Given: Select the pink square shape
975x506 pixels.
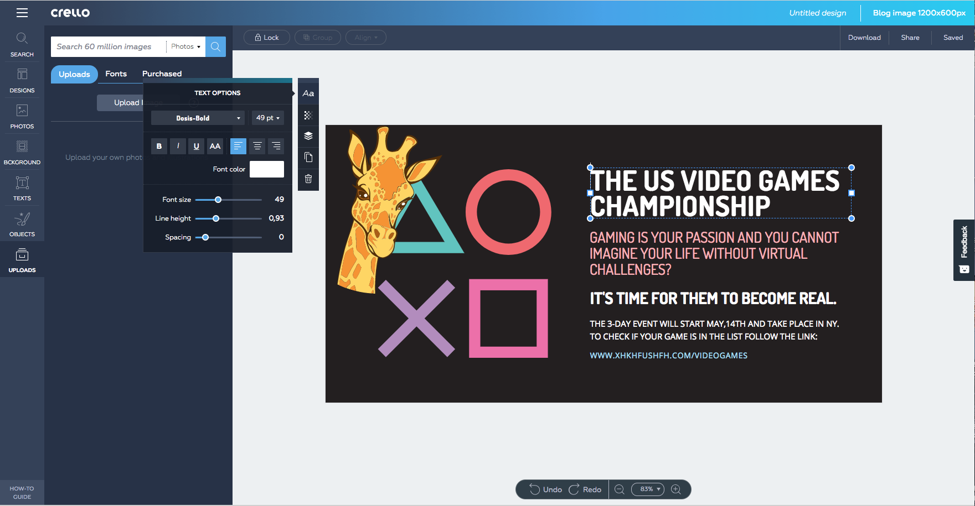Looking at the screenshot, I should click(x=508, y=318).
